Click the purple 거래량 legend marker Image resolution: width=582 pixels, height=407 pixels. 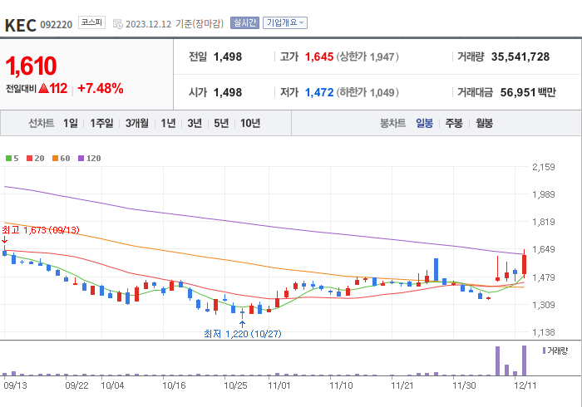[544, 351]
